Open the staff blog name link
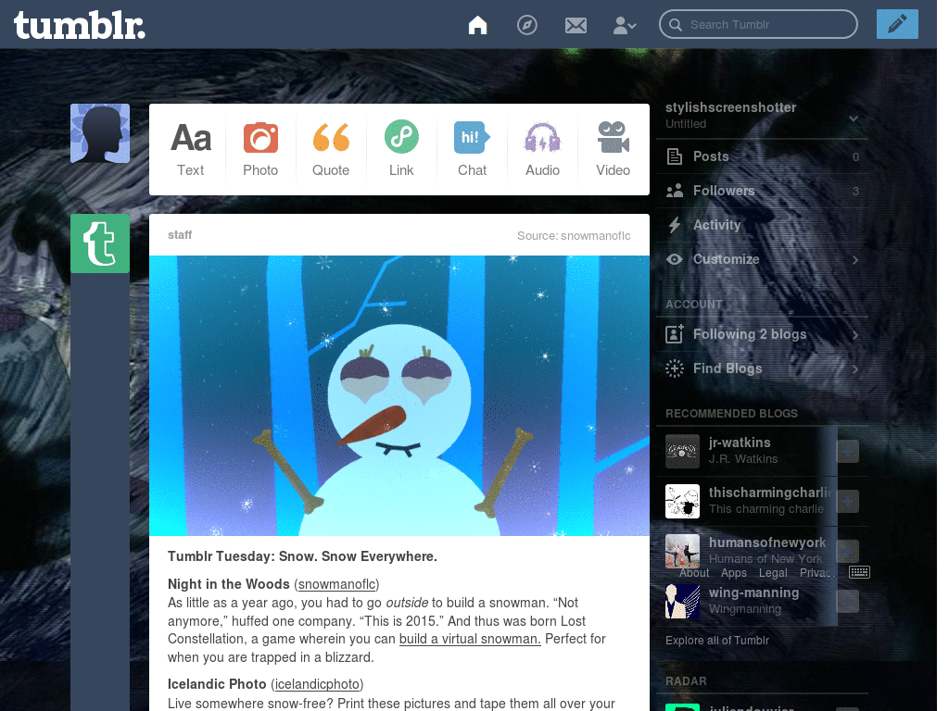The width and height of the screenshot is (949, 711). tap(180, 234)
